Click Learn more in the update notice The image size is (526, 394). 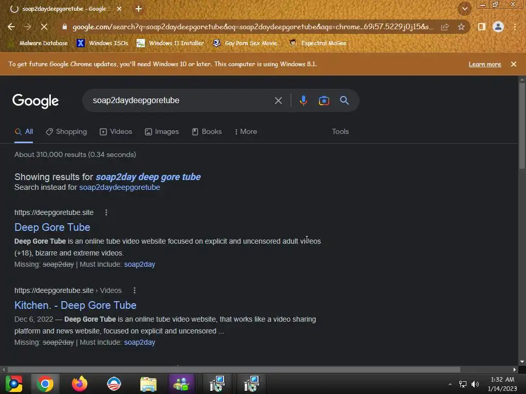tap(485, 64)
